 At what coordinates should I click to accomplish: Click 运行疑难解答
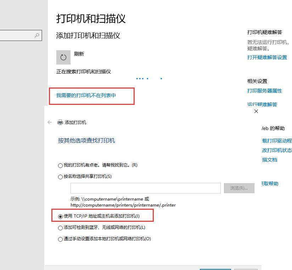coord(262,104)
